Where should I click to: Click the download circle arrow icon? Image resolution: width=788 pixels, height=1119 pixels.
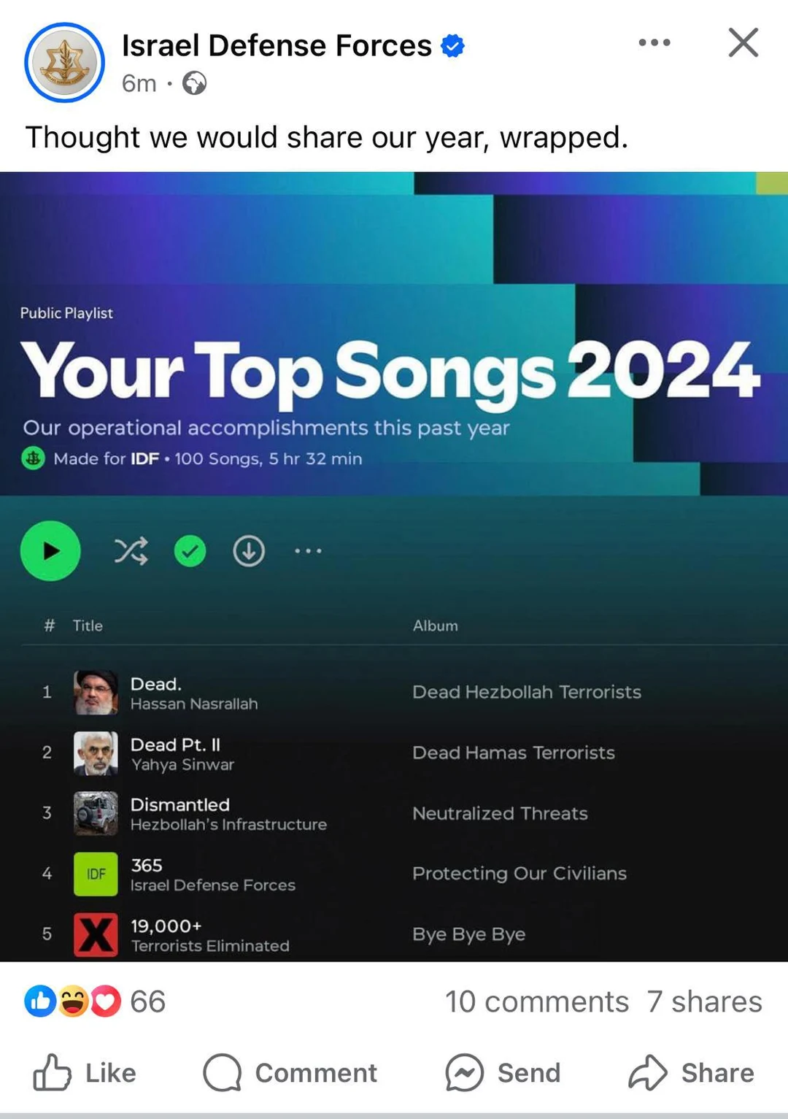point(249,551)
